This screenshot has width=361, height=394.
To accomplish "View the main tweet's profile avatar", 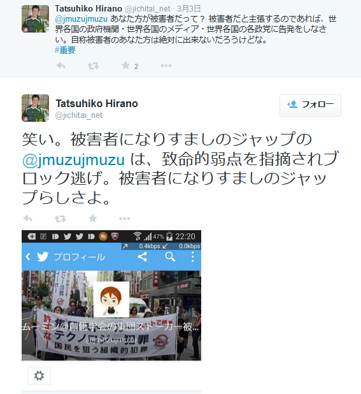I will click(35, 108).
